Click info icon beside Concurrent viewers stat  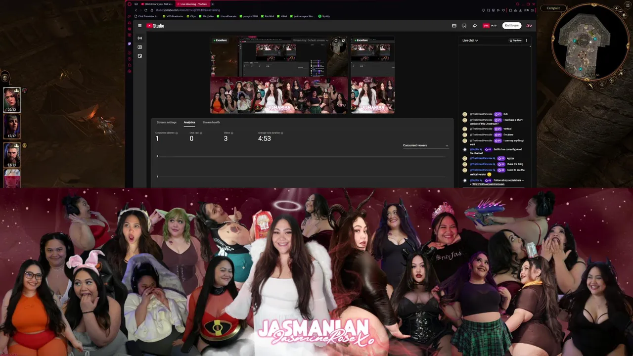pyautogui.click(x=177, y=133)
